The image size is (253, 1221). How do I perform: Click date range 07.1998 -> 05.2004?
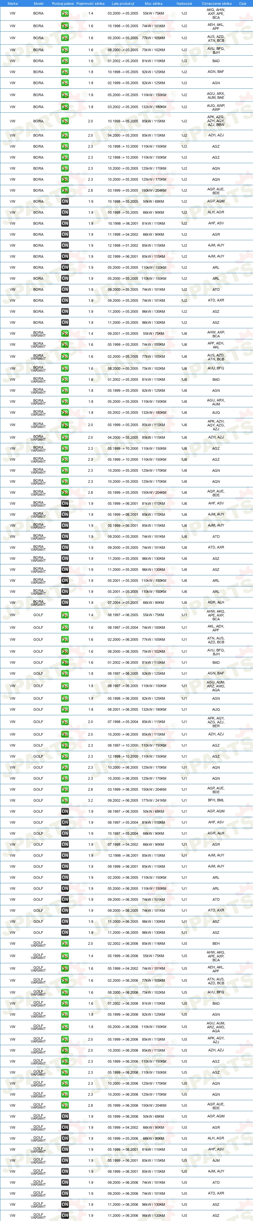[x=123, y=722]
